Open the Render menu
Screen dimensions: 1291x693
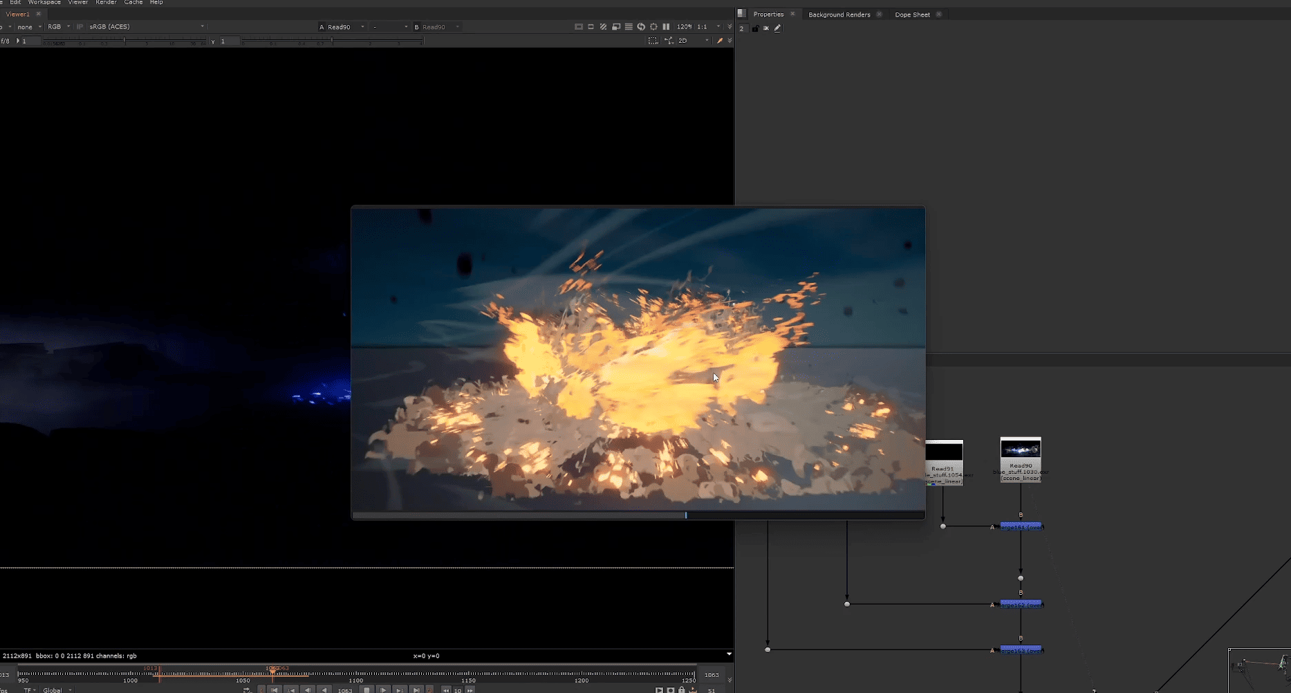[106, 3]
